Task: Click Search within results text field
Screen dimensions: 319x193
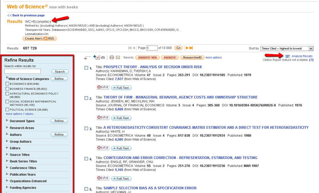Action: tap(22, 71)
